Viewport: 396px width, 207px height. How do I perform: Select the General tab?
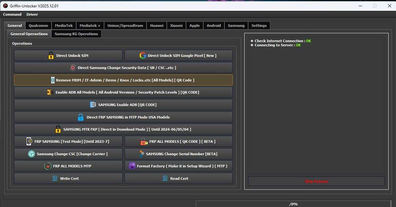click(15, 25)
